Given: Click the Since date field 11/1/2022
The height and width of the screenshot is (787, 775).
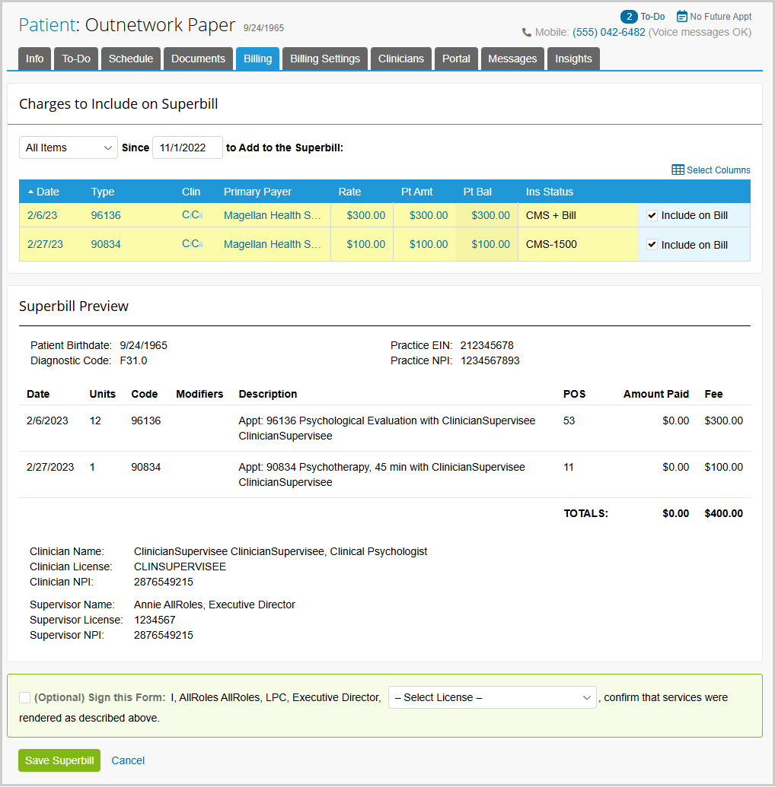Looking at the screenshot, I should (x=187, y=148).
